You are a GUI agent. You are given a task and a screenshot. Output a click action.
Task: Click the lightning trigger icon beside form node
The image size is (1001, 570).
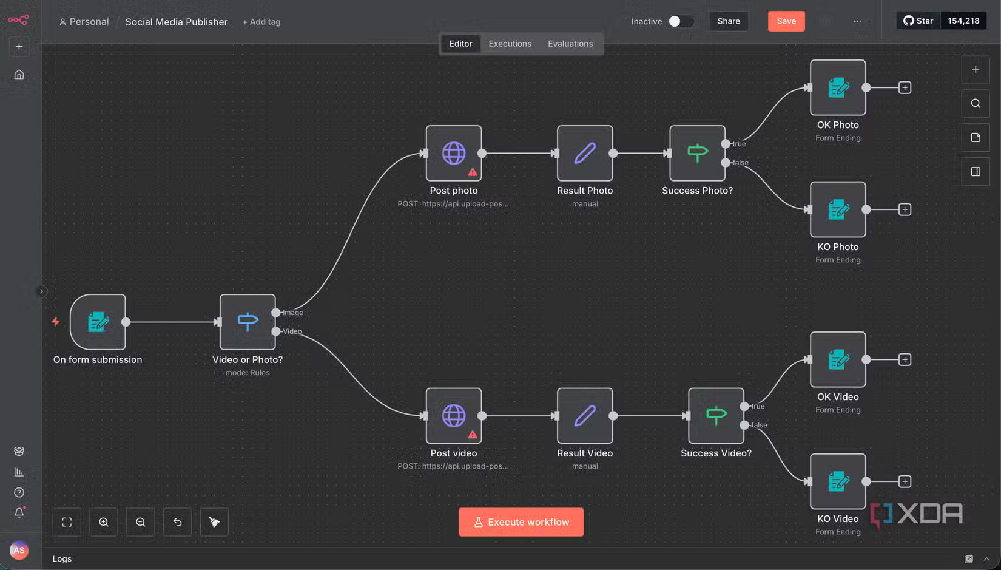tap(56, 322)
